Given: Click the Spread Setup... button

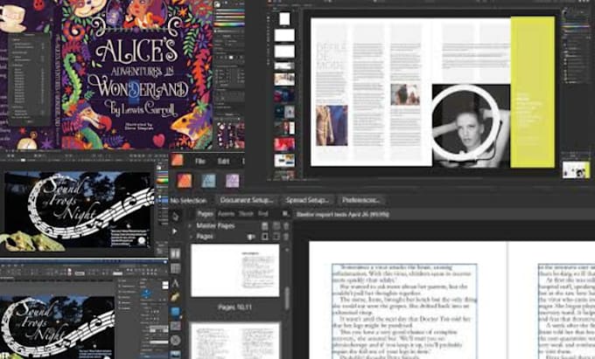Looking at the screenshot, I should tap(307, 200).
